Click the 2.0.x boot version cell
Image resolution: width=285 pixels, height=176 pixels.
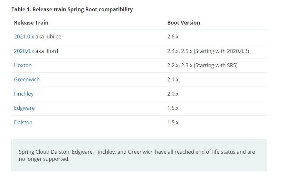(173, 94)
